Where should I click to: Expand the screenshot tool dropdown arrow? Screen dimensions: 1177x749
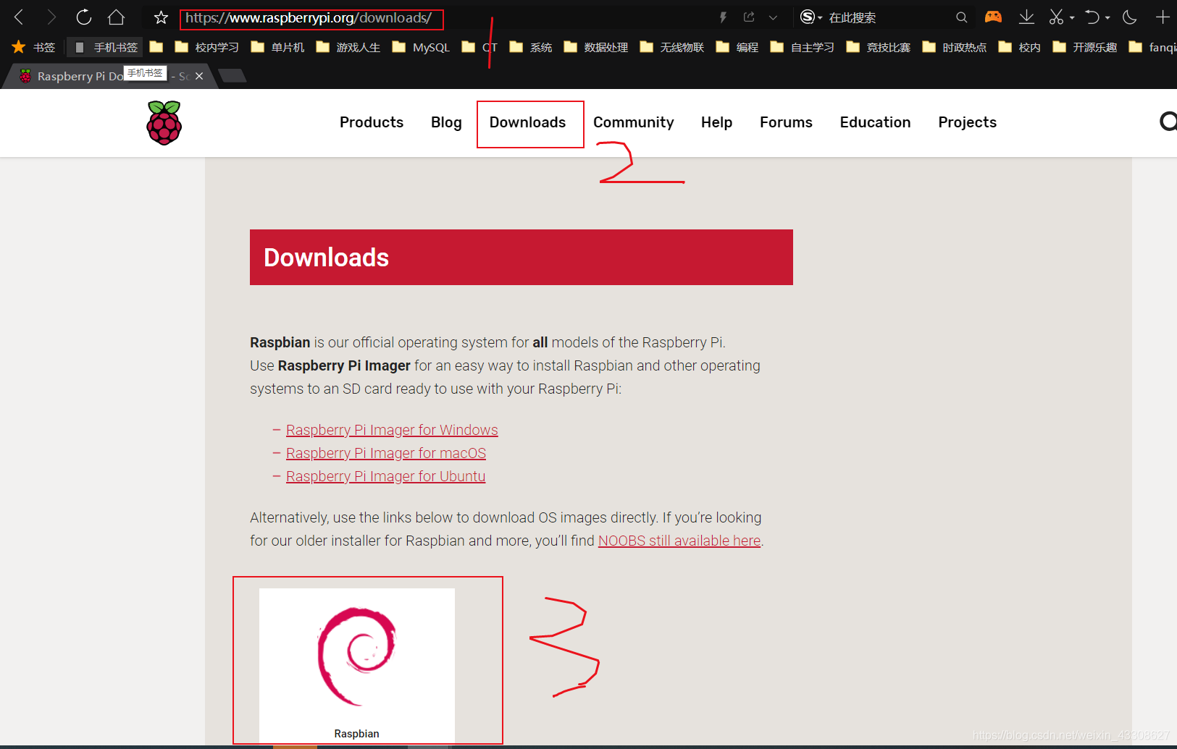pyautogui.click(x=1072, y=18)
